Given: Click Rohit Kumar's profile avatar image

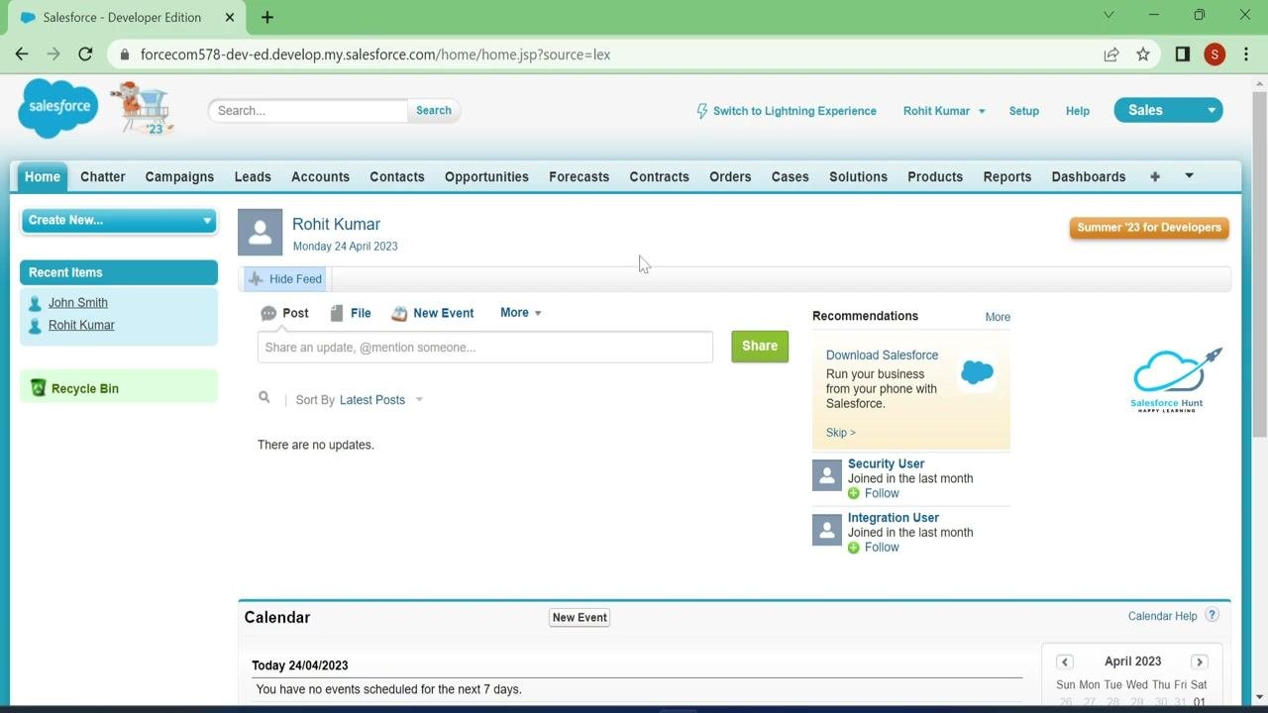Looking at the screenshot, I should (x=261, y=233).
